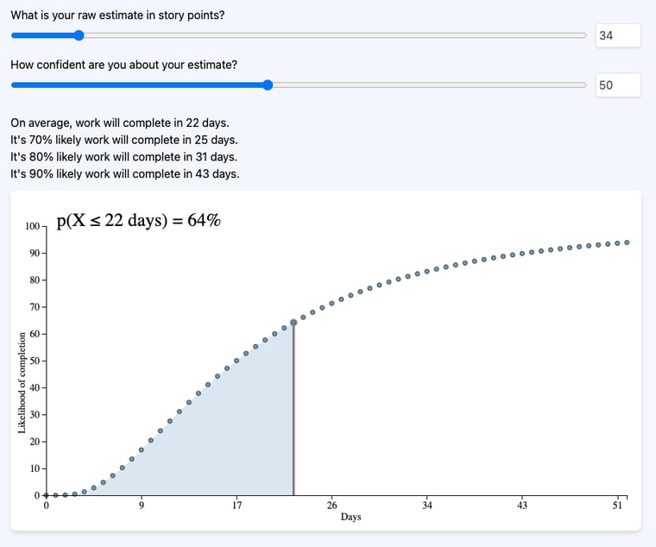Image resolution: width=656 pixels, height=547 pixels.
Task: Click the last data point near 94%
Action: pyautogui.click(x=627, y=242)
